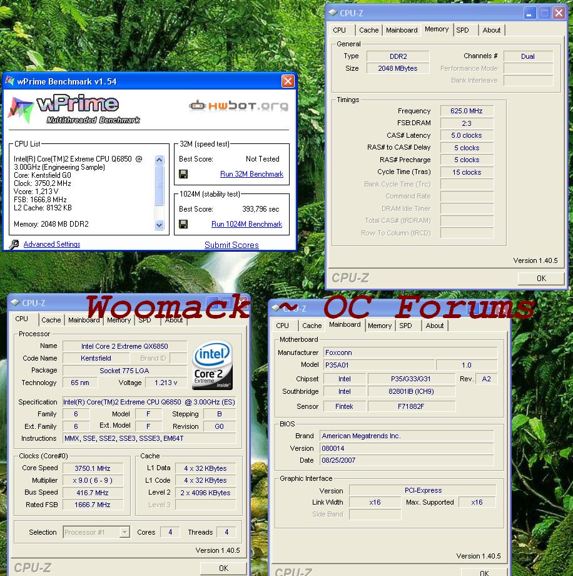
Task: Click the CPU List scrollbar thumb
Action: (160, 186)
